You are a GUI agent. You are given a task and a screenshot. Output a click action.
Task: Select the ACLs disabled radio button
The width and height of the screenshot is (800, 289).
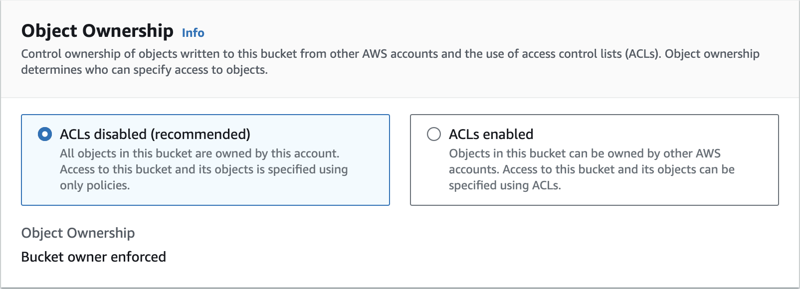click(45, 134)
